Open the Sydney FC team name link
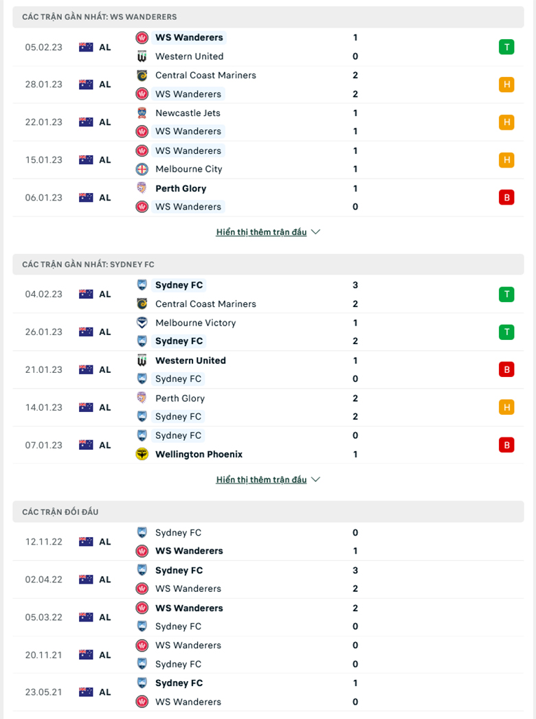 pos(179,285)
